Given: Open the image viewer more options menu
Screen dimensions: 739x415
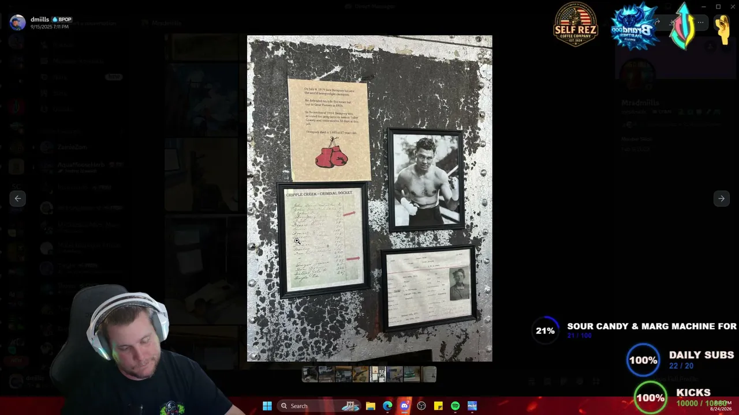Looking at the screenshot, I should coord(700,23).
